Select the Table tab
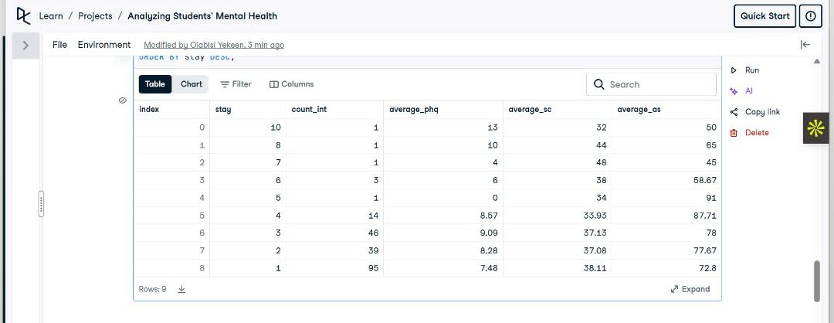Viewport: 834px width, 323px height. [155, 84]
